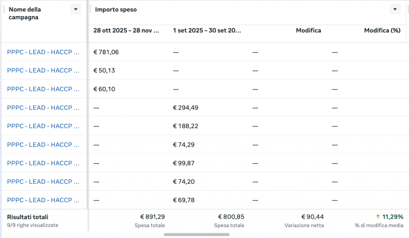
Task: Click the Risultati totali summary label
Action: click(28, 217)
